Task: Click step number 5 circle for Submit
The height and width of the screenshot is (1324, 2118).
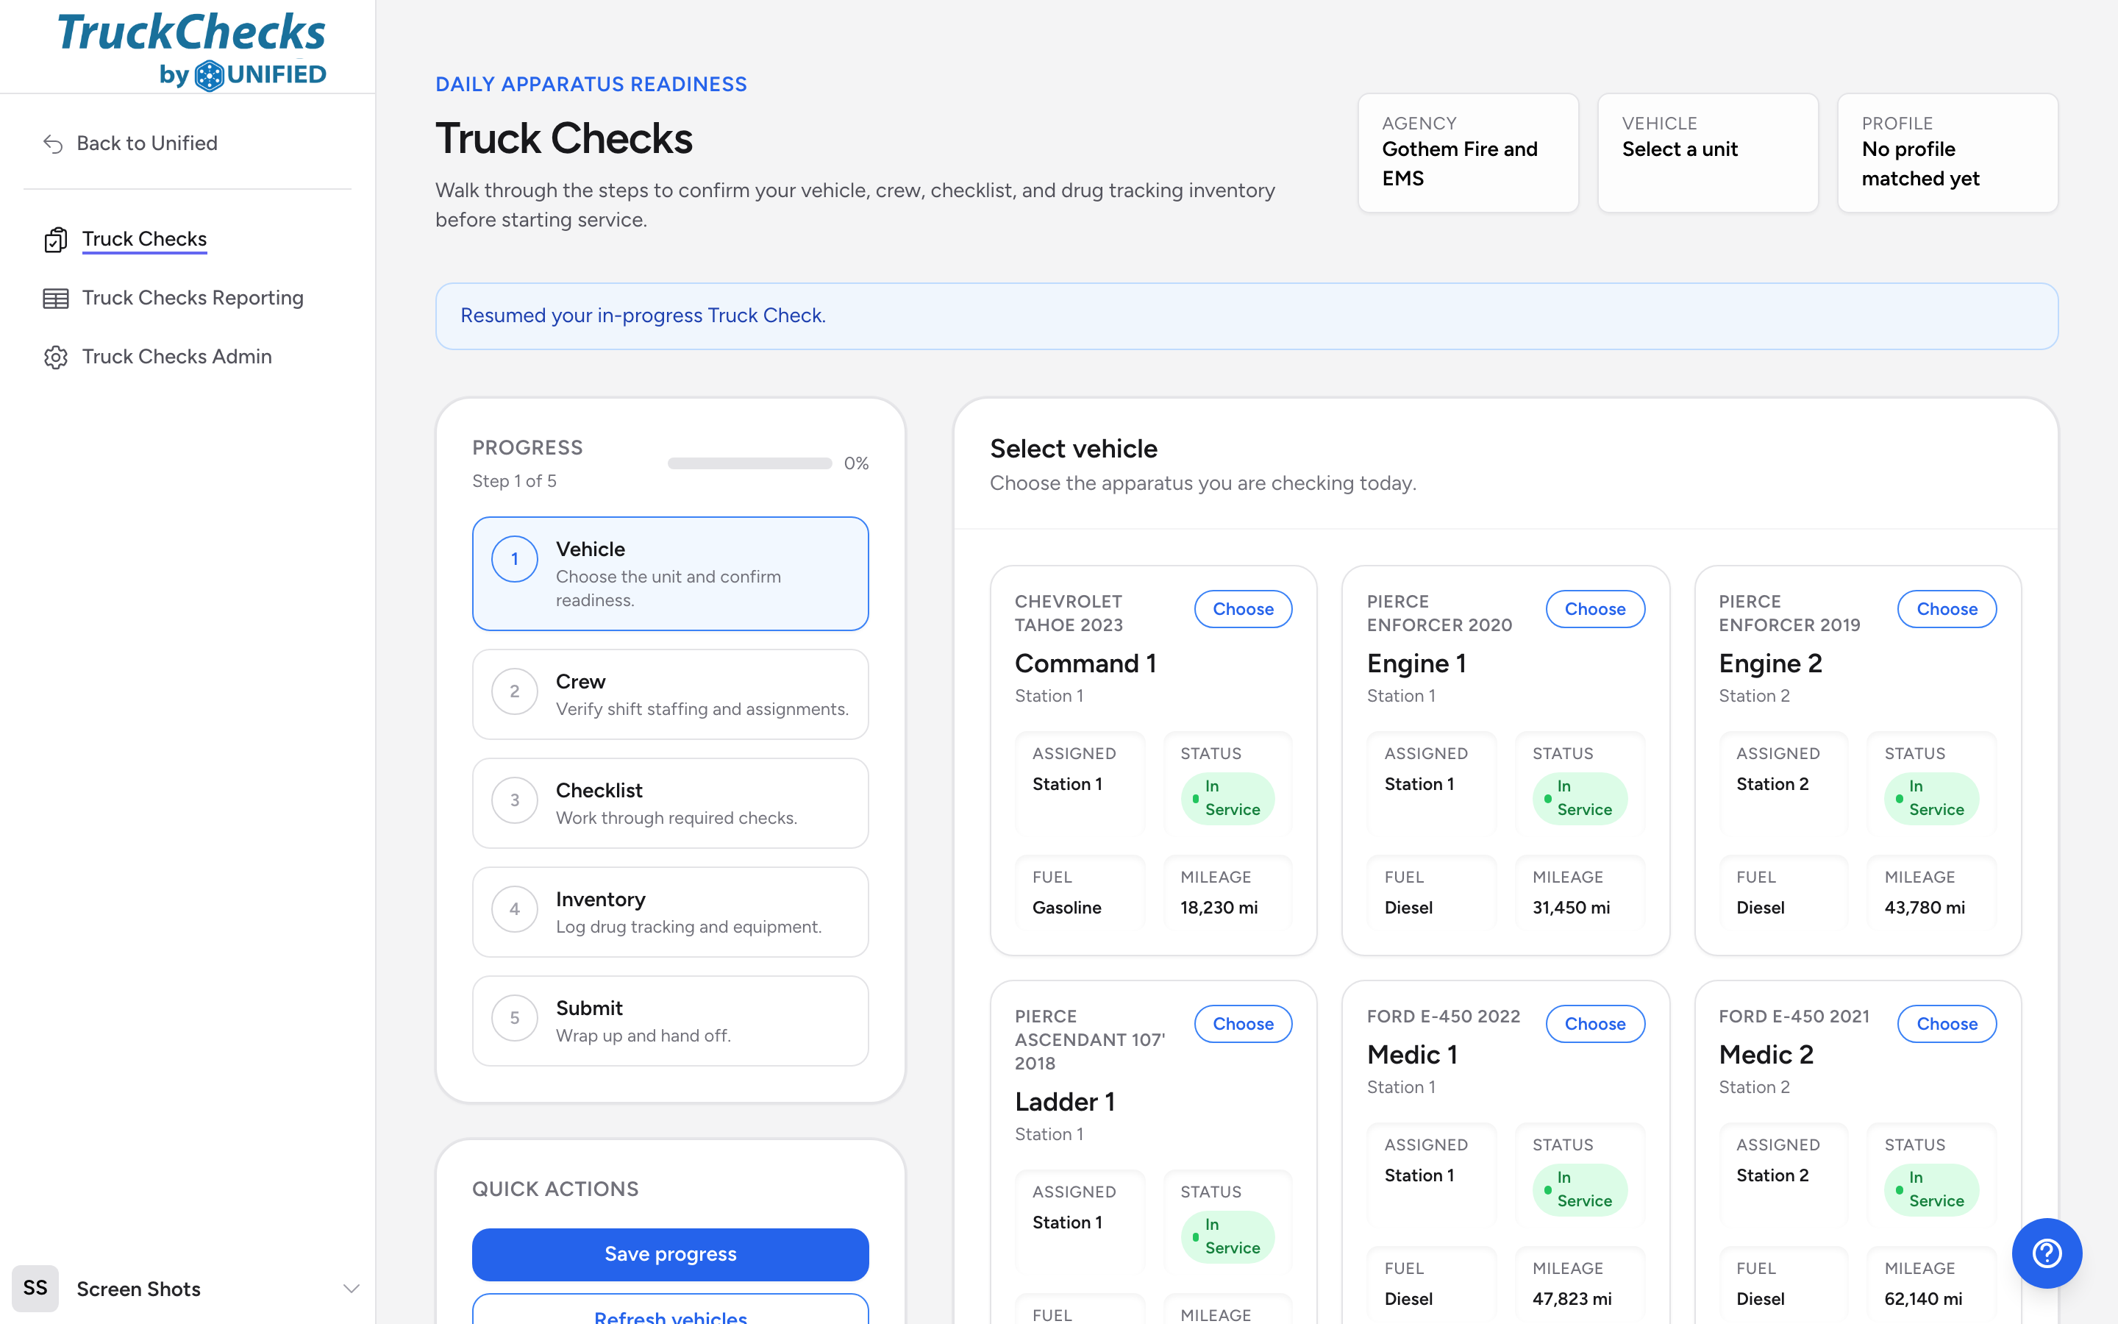Action: tap(515, 1019)
